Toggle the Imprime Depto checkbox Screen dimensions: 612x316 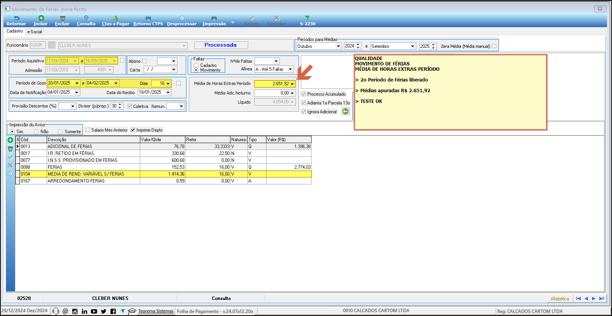(x=133, y=130)
